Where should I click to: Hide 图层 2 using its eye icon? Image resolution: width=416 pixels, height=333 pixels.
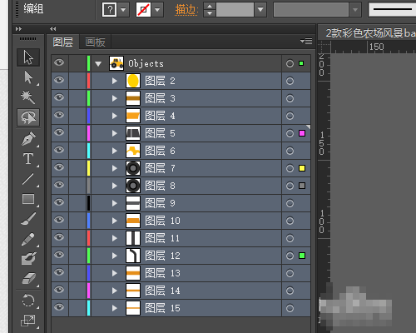(59, 80)
